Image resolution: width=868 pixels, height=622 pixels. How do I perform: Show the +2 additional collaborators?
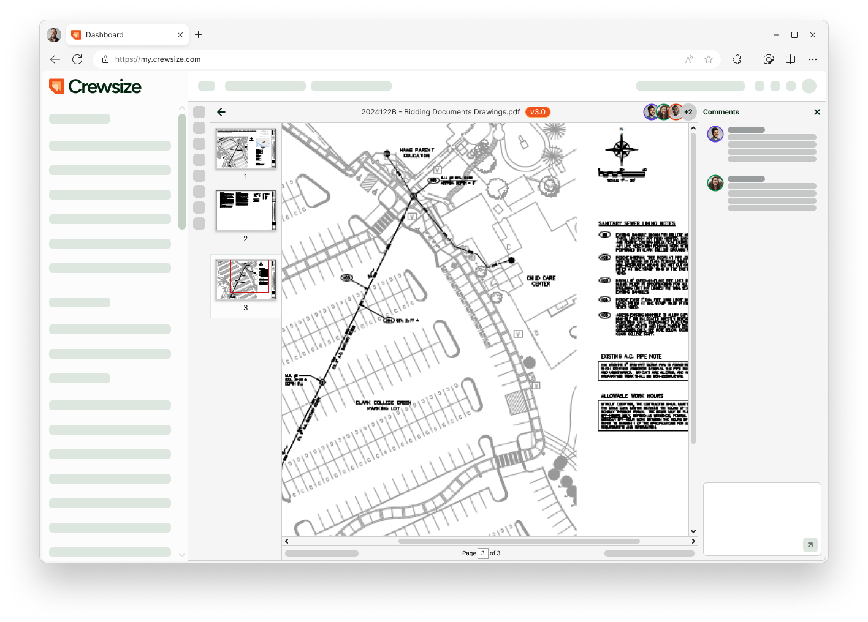(688, 112)
